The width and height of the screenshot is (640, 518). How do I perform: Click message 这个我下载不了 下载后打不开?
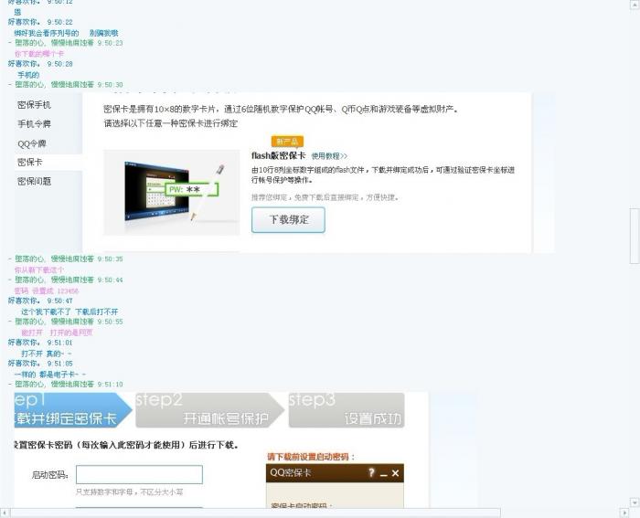point(69,312)
